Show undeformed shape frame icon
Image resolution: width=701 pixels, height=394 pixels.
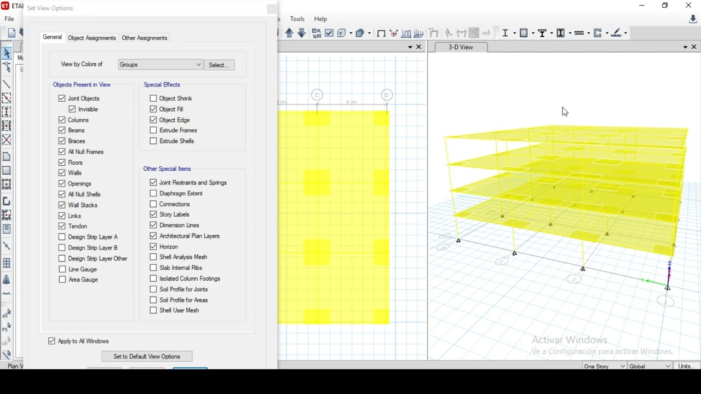pyautogui.click(x=381, y=33)
